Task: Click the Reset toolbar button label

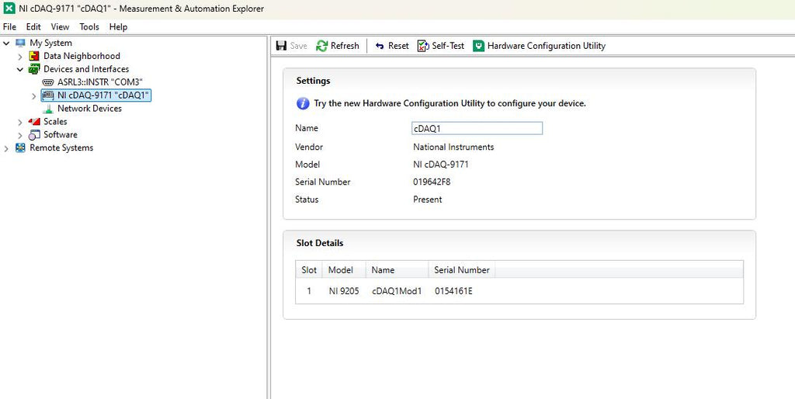Action: pyautogui.click(x=398, y=46)
